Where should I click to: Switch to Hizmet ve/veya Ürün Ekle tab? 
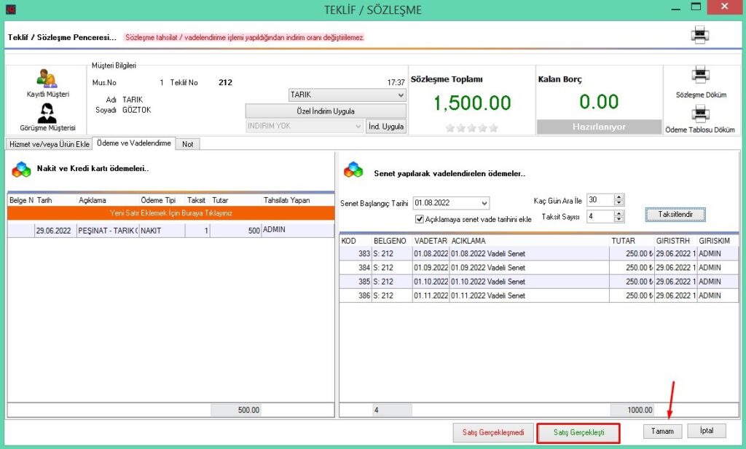[x=49, y=144]
